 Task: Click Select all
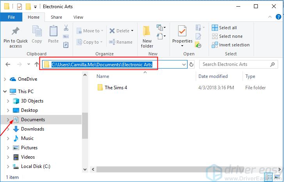tap(224, 28)
